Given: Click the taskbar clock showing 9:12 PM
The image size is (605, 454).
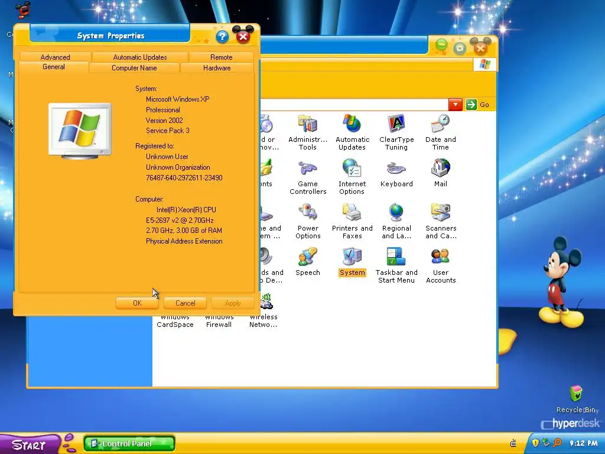Looking at the screenshot, I should pyautogui.click(x=583, y=443).
